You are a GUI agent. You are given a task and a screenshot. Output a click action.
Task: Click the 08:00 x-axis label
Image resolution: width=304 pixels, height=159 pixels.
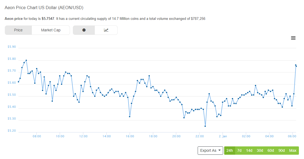[x=37, y=136]
